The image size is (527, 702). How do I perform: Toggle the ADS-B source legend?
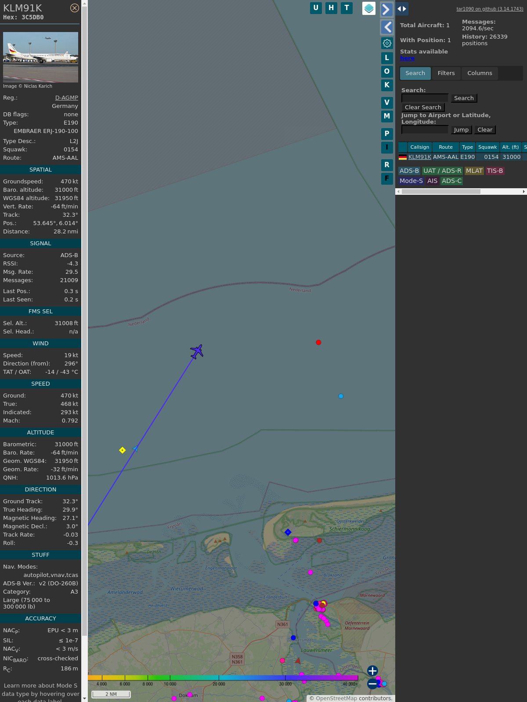pyautogui.click(x=409, y=171)
